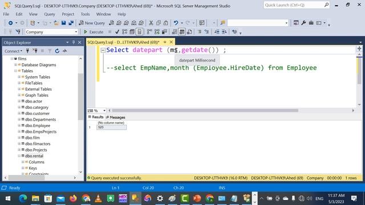Click the query editor horizontal scrollbar
Screen dimensions: 365x205
click(205, 110)
